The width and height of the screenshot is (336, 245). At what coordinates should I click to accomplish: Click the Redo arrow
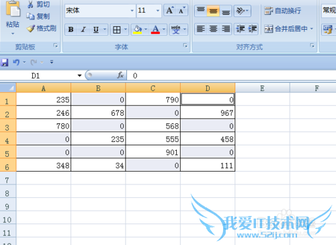pyautogui.click(x=34, y=62)
